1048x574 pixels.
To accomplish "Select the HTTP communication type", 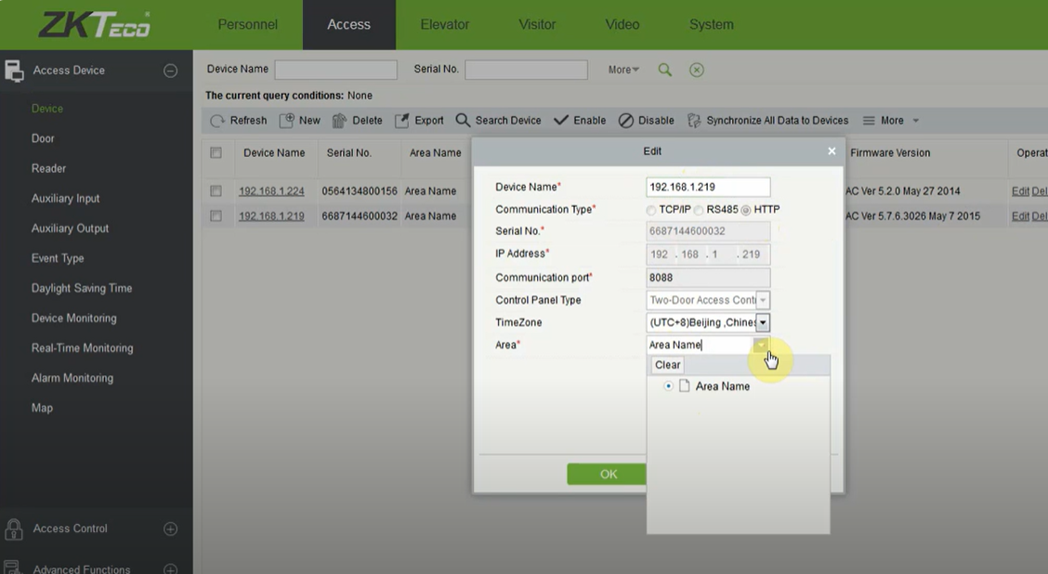I will pos(746,210).
